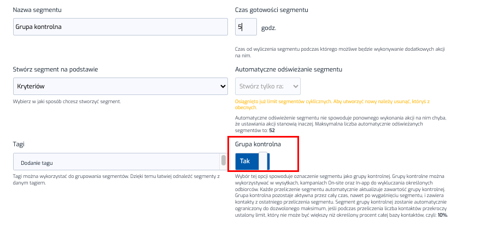
Task: Focus the segment readiness hours input
Action: (245, 27)
